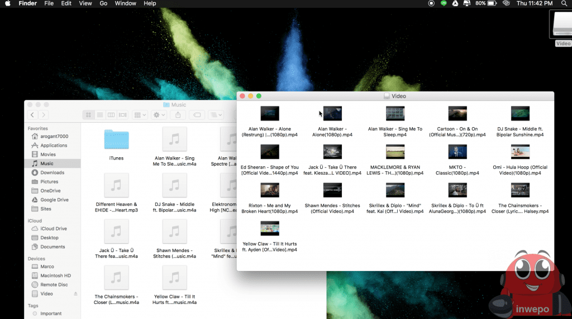The height and width of the screenshot is (319, 572).
Task: Open the Share button in Music toolbar
Action: pyautogui.click(x=178, y=115)
